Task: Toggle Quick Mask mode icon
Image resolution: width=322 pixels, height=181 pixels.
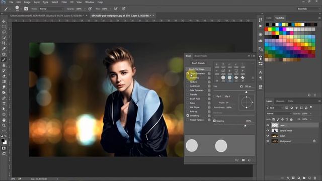Action: coord(4,148)
